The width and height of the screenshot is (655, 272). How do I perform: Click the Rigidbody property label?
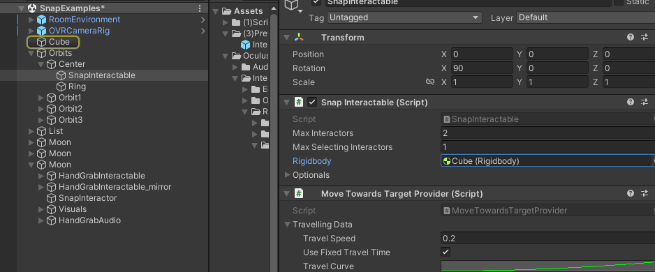point(312,161)
